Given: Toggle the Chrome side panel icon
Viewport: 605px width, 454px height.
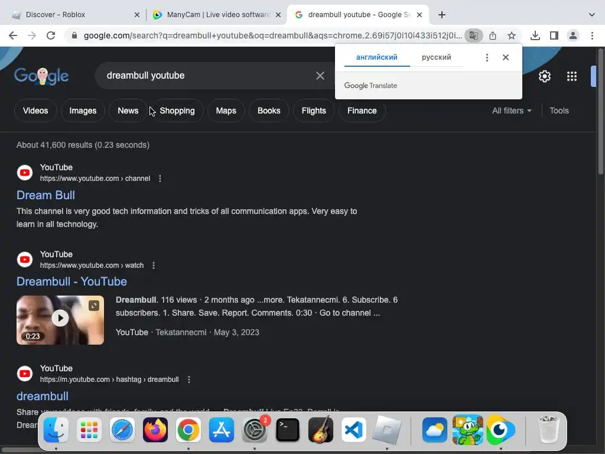Looking at the screenshot, I should click(x=554, y=35).
